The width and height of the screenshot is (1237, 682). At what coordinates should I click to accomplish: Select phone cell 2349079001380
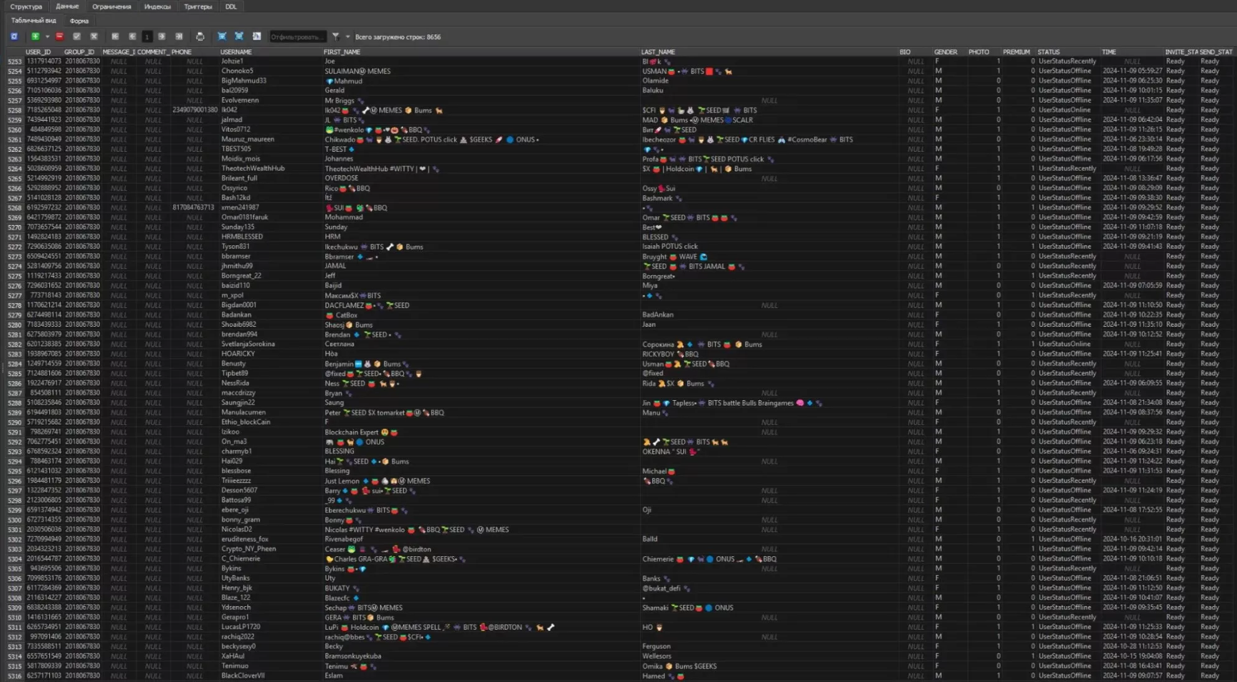tap(194, 110)
